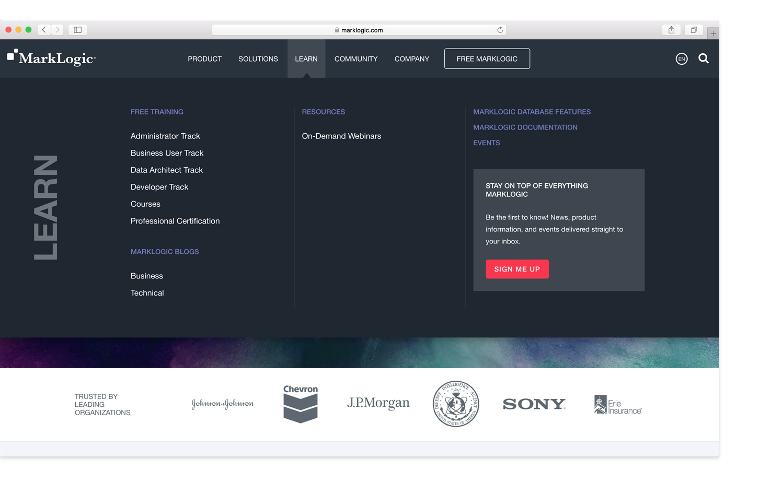The height and width of the screenshot is (482, 771).
Task: Click the yellow minimize window button
Action: [x=18, y=30]
